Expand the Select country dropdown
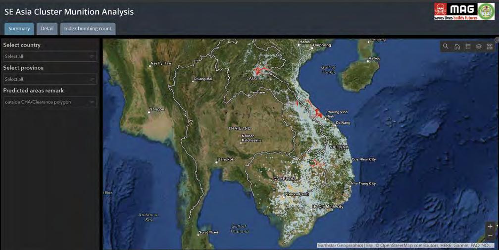 point(50,56)
